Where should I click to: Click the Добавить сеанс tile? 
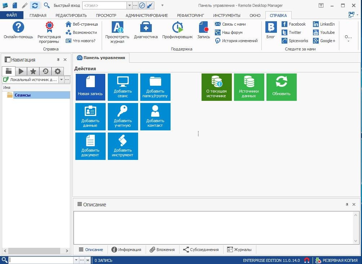(x=123, y=87)
